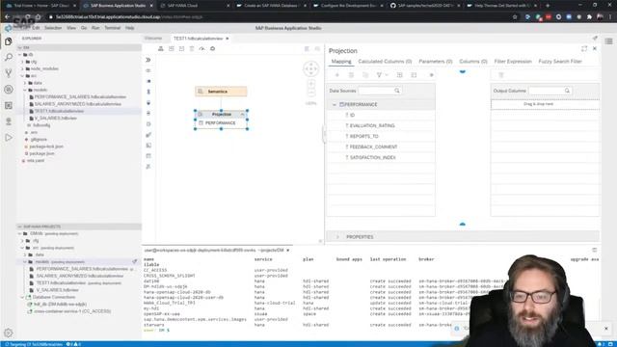This screenshot has height=347, width=617.
Task: Collapse the models folder in Explorer
Action: [x=25, y=90]
